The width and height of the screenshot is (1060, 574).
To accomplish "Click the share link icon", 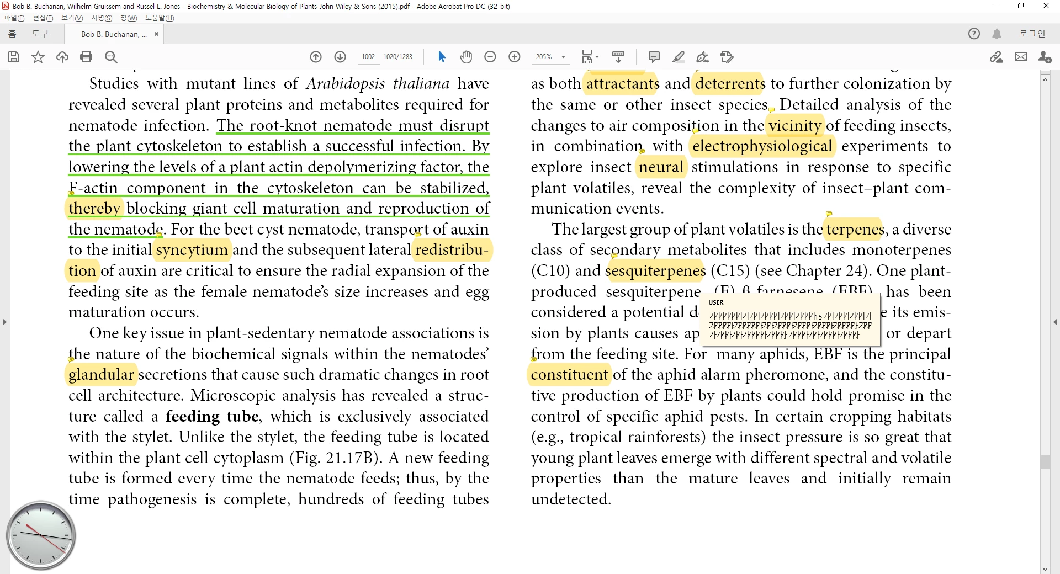I will [997, 57].
